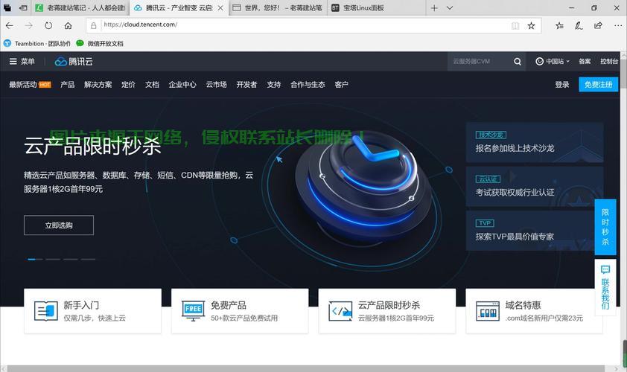Expand the 中国站 region dropdown
Image resolution: width=627 pixels, height=372 pixels.
point(553,61)
